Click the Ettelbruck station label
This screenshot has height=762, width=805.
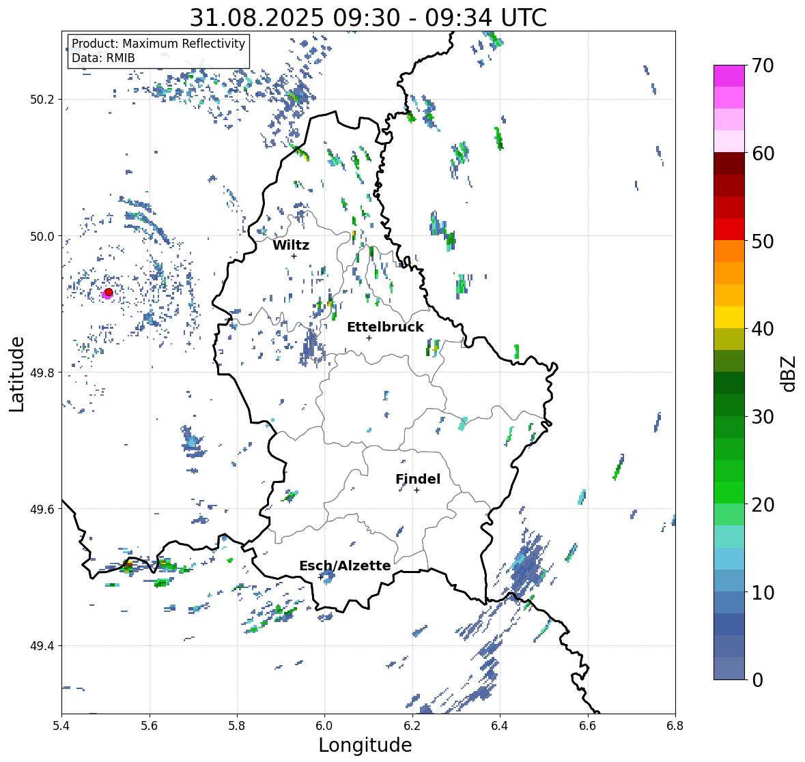(386, 327)
